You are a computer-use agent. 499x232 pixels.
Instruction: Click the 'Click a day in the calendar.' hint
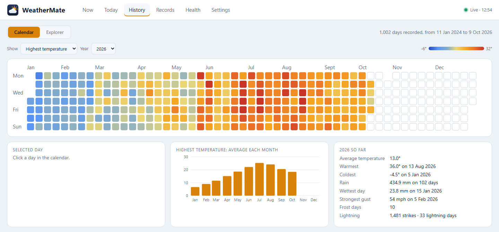[41, 158]
